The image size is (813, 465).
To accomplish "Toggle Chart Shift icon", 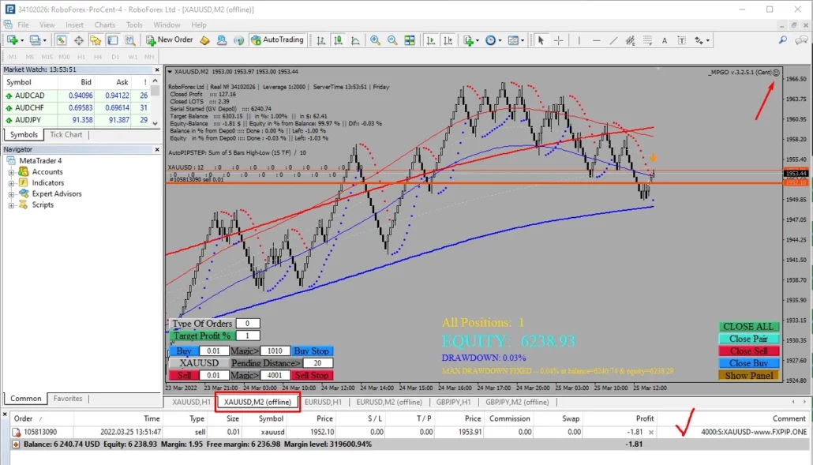I will click(448, 40).
